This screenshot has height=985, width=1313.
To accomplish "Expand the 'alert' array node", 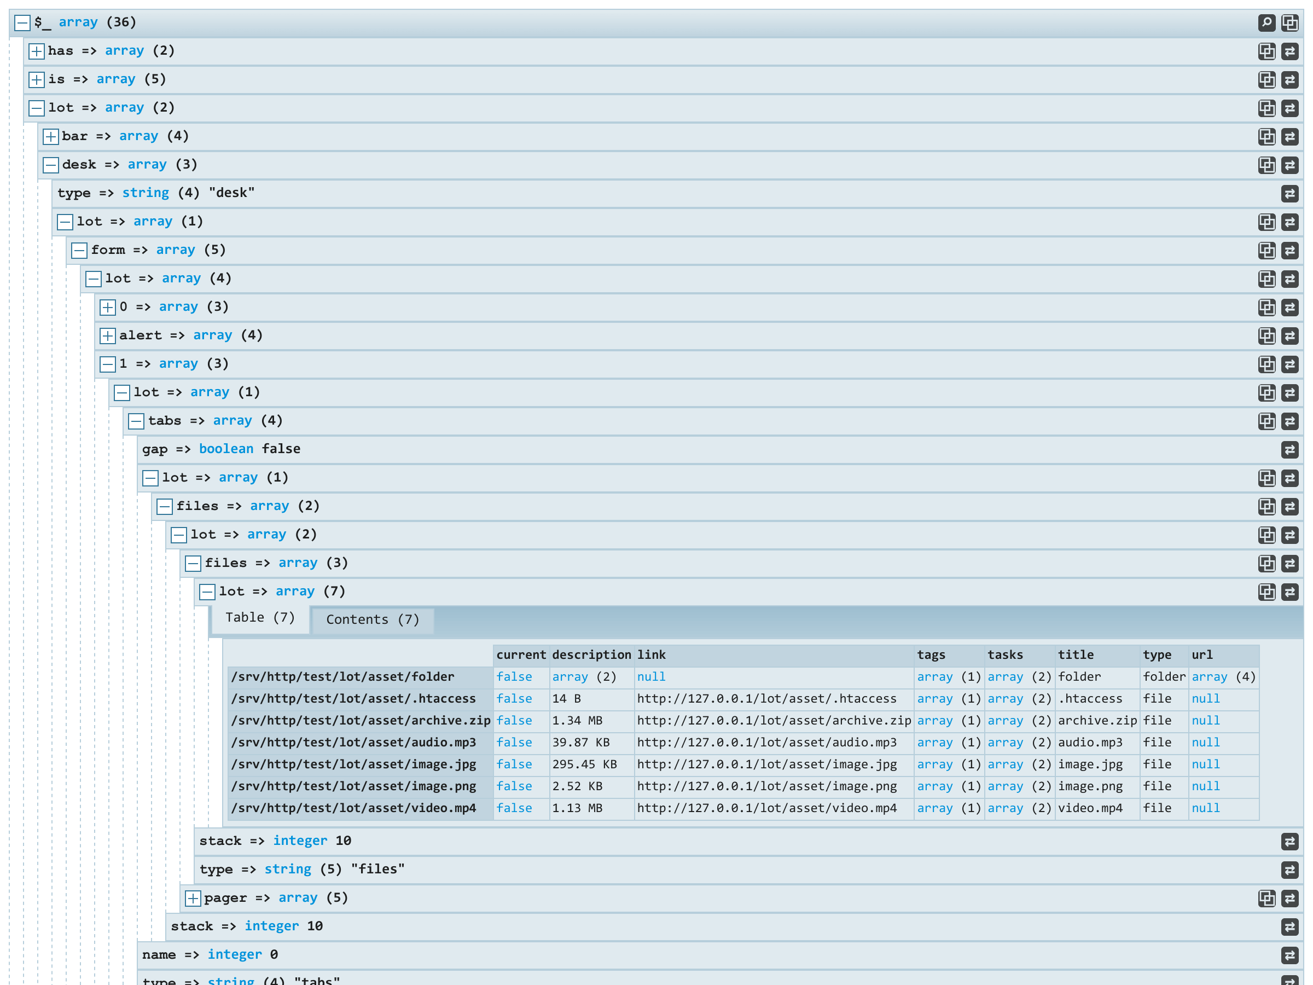I will pyautogui.click(x=107, y=336).
